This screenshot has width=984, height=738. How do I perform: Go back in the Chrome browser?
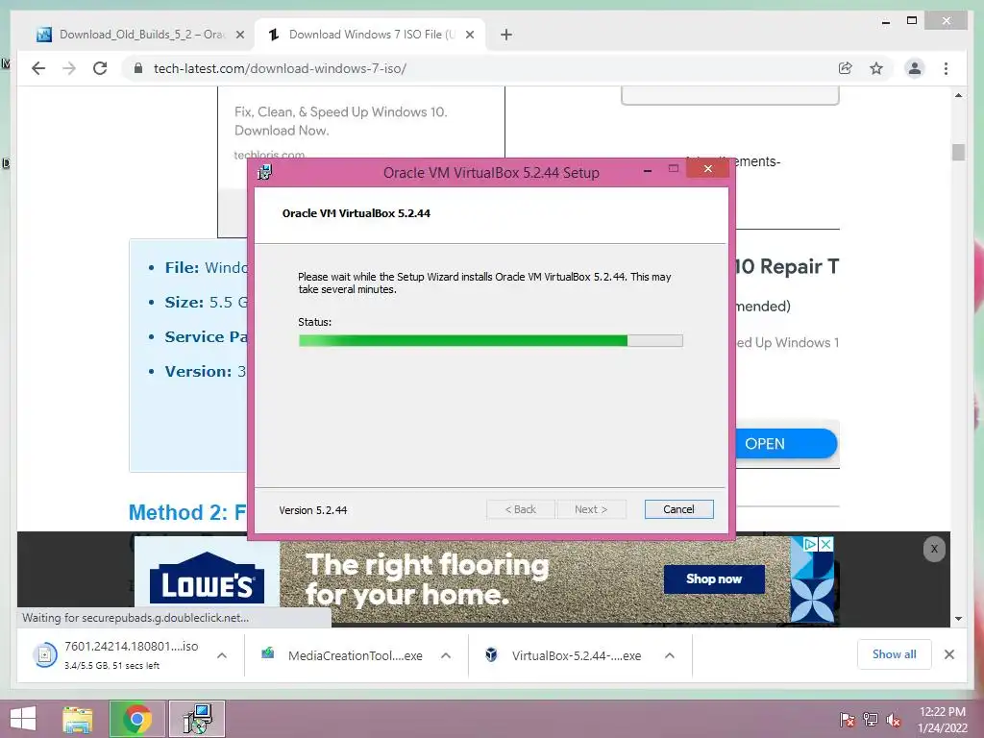(38, 68)
